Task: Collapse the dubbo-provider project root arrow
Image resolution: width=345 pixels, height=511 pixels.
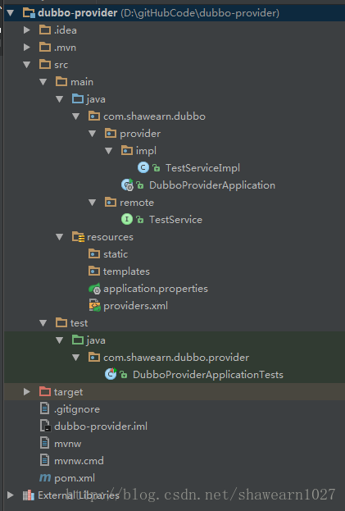Action: tap(11, 13)
